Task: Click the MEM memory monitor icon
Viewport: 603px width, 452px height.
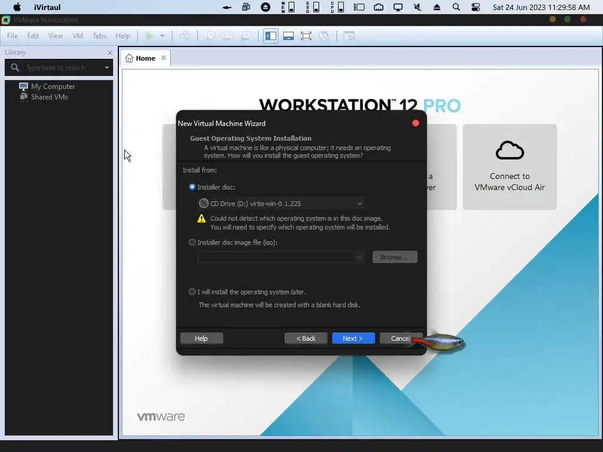Action: coord(287,7)
